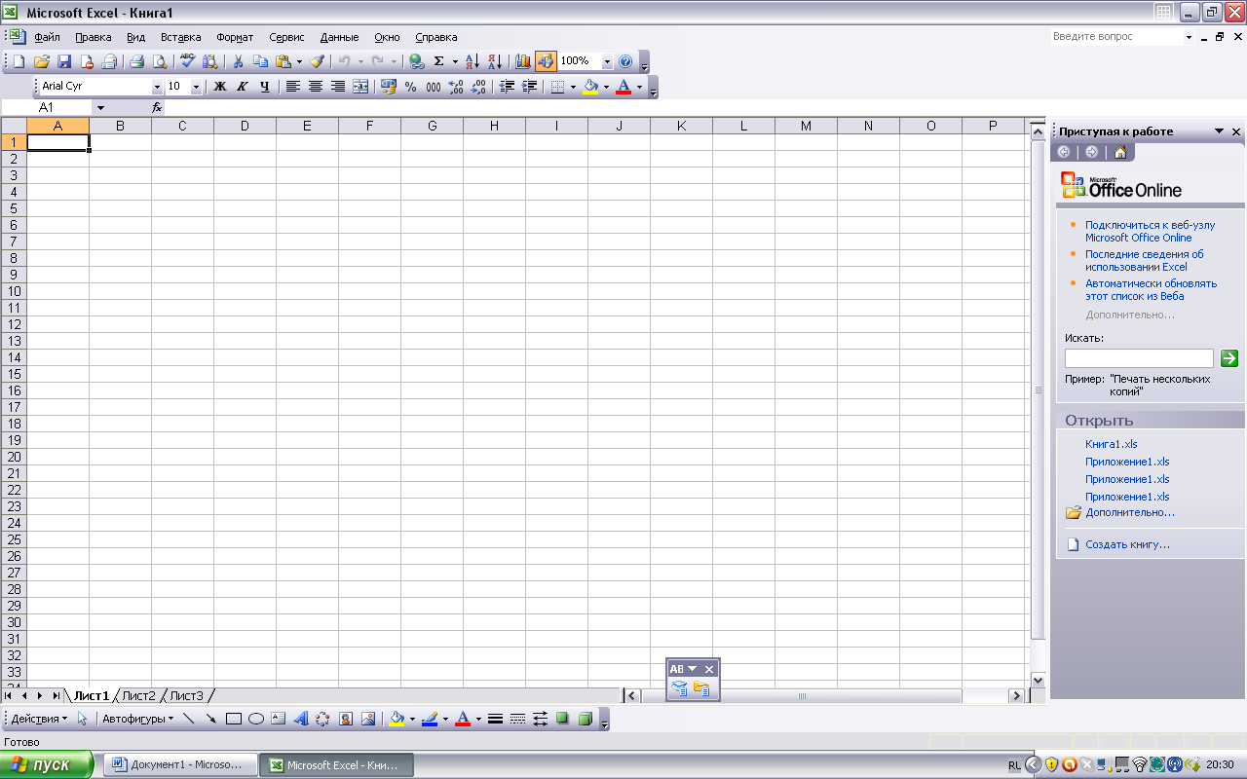The image size is (1247, 779).
Task: Open the font size 10 dropdown
Action: pos(196,87)
